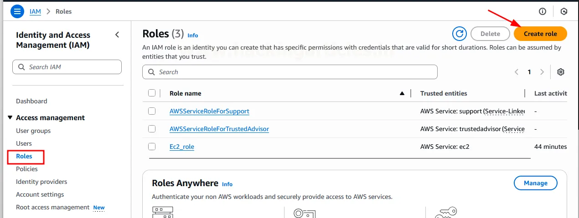Open Identity providers in the sidebar
Viewport: 579px width, 218px height.
click(41, 182)
